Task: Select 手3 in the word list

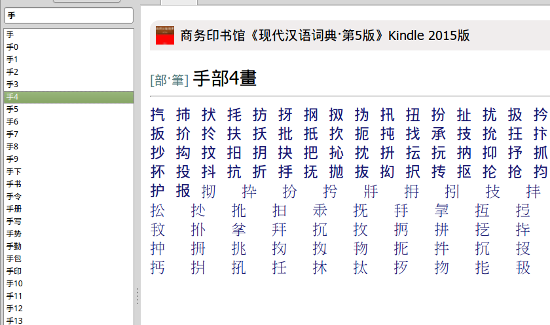Action: click(x=69, y=85)
